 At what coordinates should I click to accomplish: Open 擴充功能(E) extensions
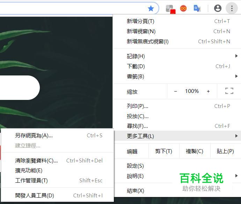coord(58,170)
